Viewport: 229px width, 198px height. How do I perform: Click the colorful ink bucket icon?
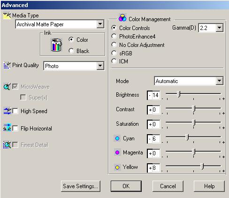pos(56,45)
